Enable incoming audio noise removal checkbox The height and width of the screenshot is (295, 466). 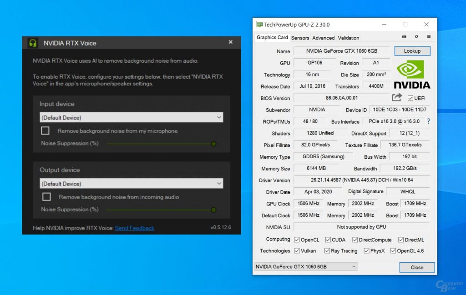tap(46, 197)
